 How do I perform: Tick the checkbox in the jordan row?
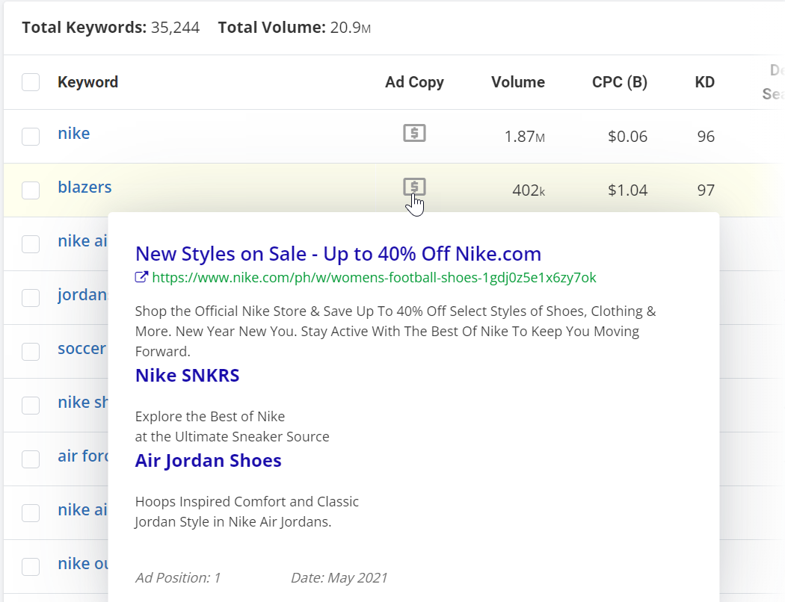(x=31, y=297)
